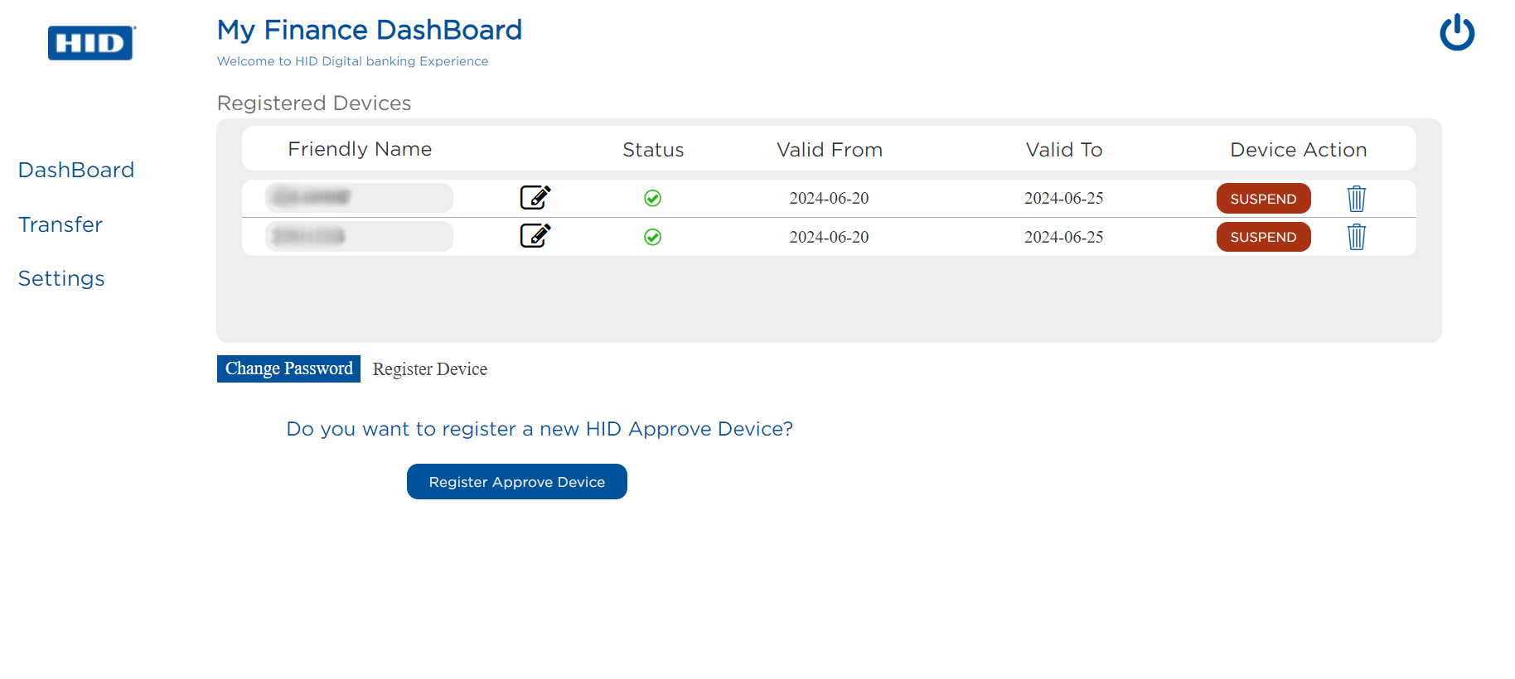
Task: Suspend the first registered device
Action: click(x=1263, y=199)
